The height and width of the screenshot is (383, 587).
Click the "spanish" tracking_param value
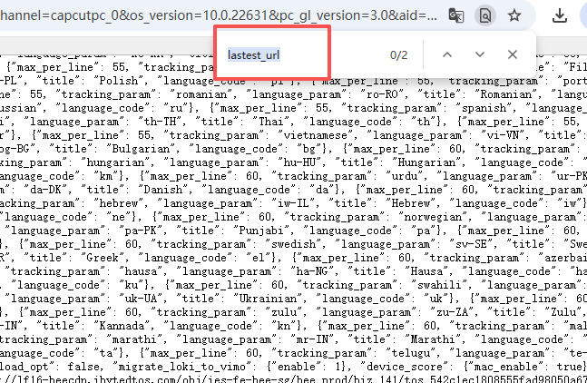(484, 108)
